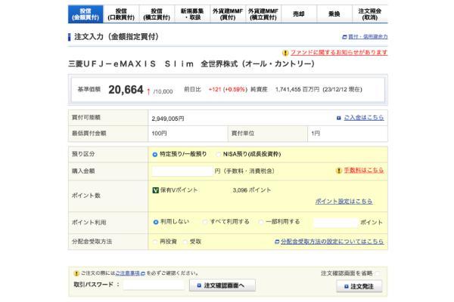Screen dimensions: 454x302
Task: Open the 買付・信用建余力 link
Action: click(x=368, y=37)
